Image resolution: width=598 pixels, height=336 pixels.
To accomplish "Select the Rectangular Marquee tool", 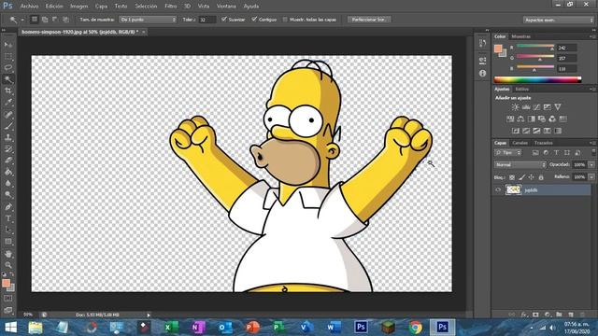I will point(8,56).
